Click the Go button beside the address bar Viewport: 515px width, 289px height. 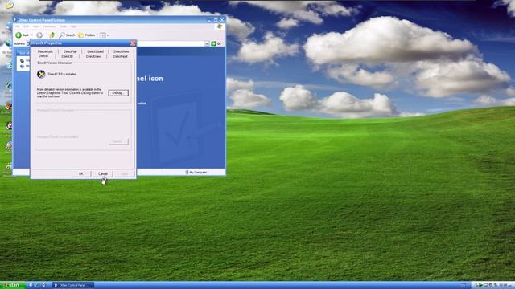(216, 43)
